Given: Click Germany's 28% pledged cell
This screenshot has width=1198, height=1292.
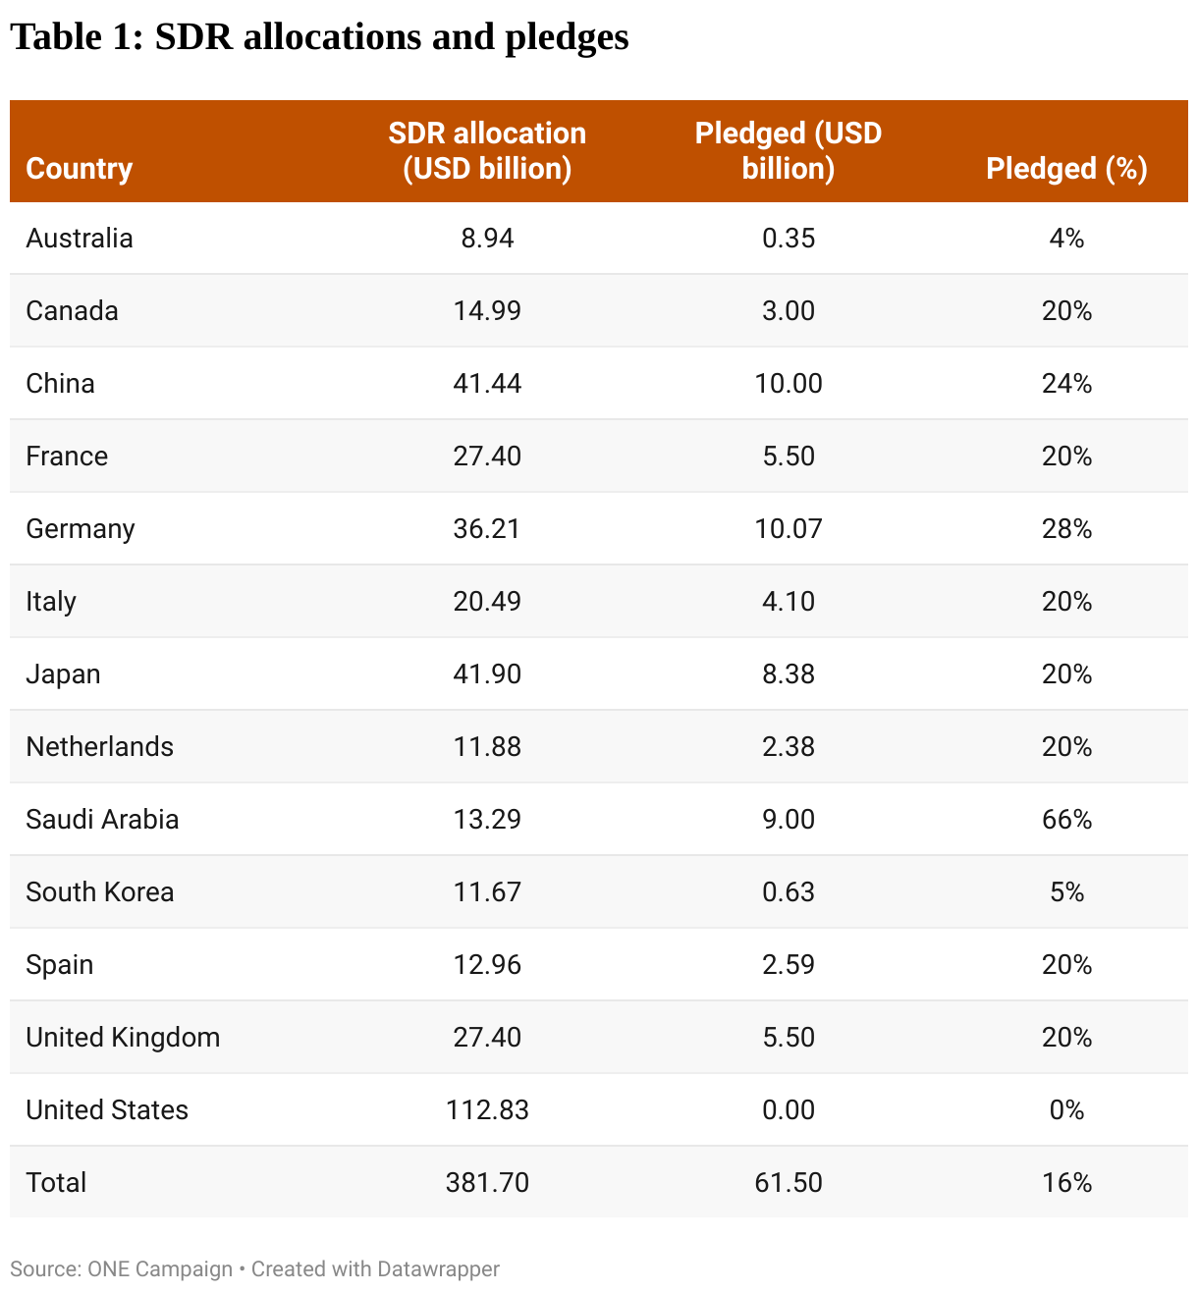Looking at the screenshot, I should coord(1066,529).
